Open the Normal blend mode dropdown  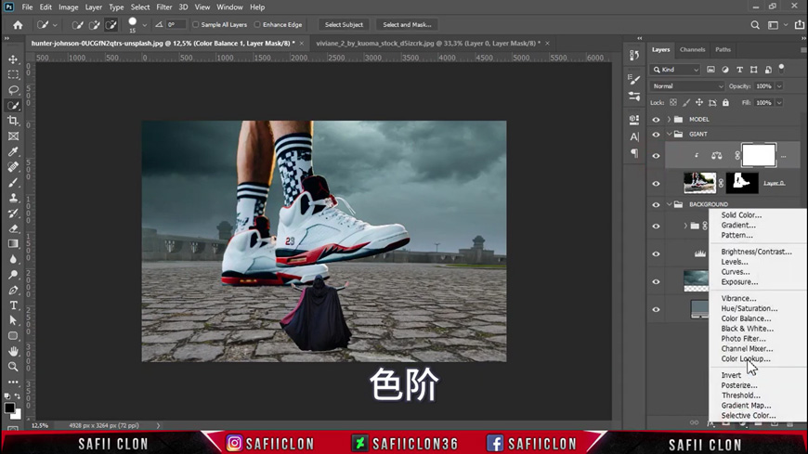point(687,86)
